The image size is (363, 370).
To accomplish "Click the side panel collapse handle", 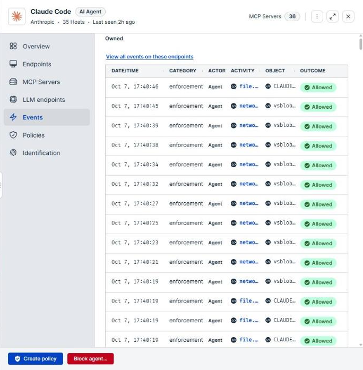I will 1,185.
